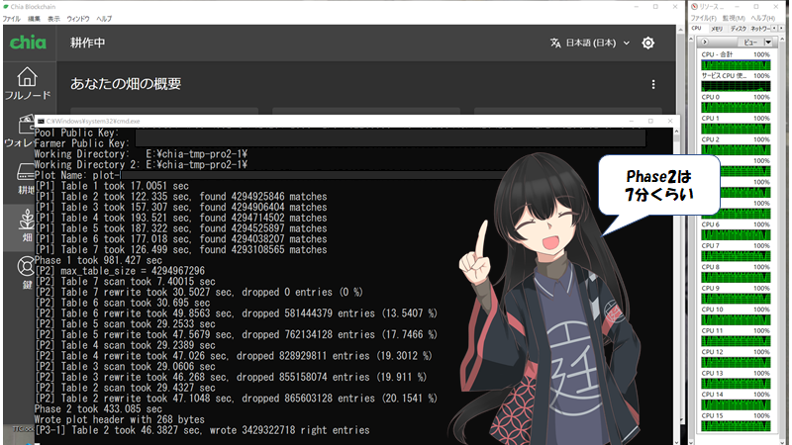Click the "[P1] Table 1 took 17.0051 sec" line
This screenshot has width=792, height=445.
[x=112, y=186]
